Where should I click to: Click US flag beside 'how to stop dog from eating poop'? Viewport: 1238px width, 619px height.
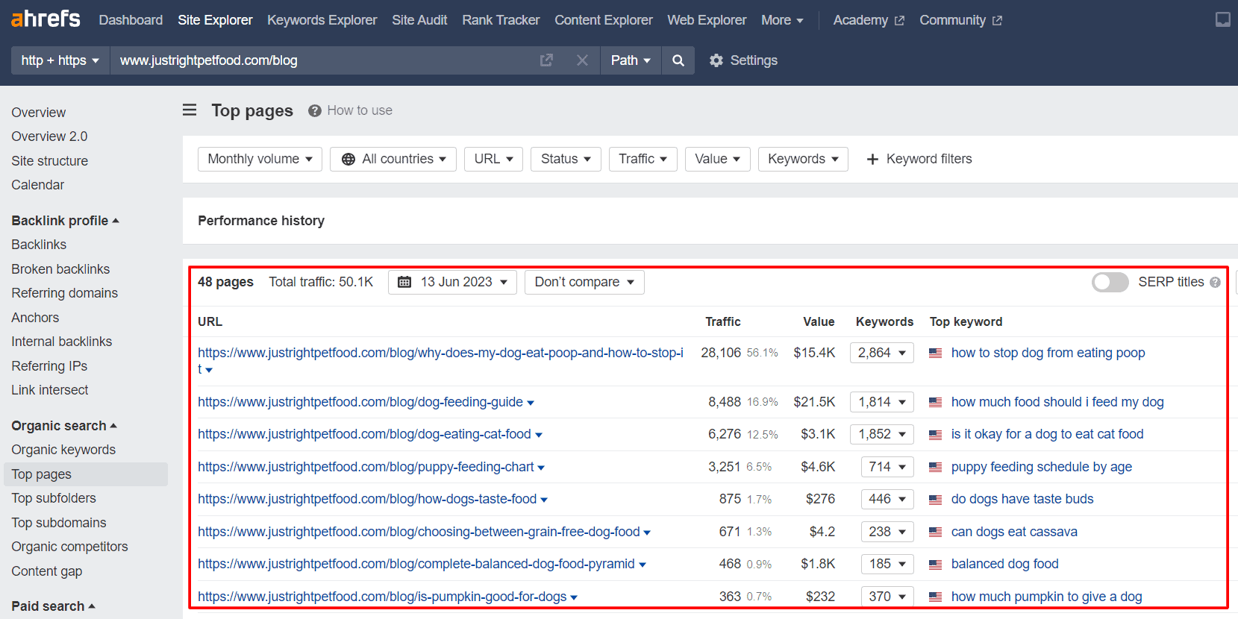(935, 353)
